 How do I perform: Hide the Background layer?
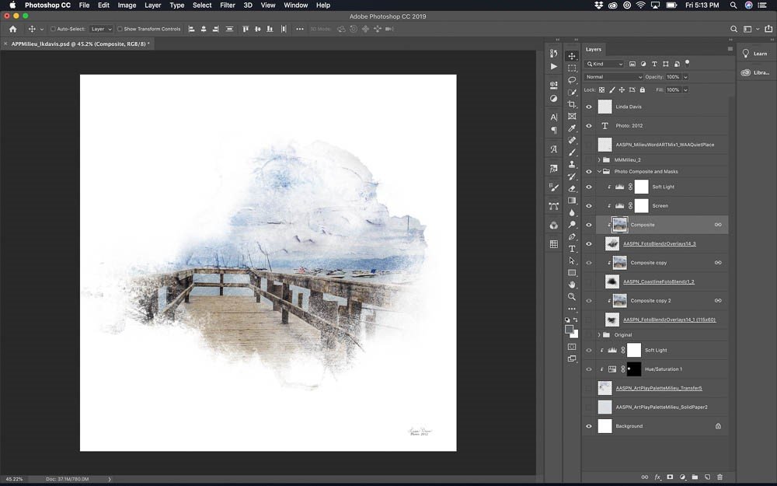(589, 426)
